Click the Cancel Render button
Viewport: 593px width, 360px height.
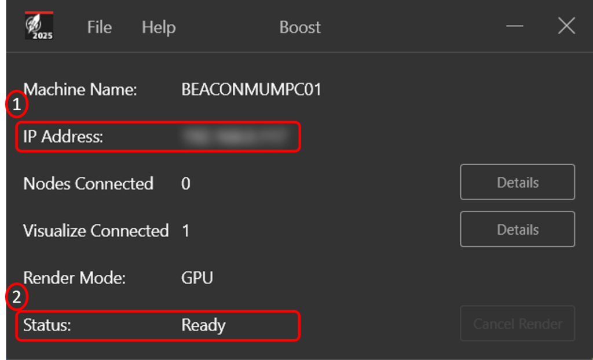[x=517, y=323]
